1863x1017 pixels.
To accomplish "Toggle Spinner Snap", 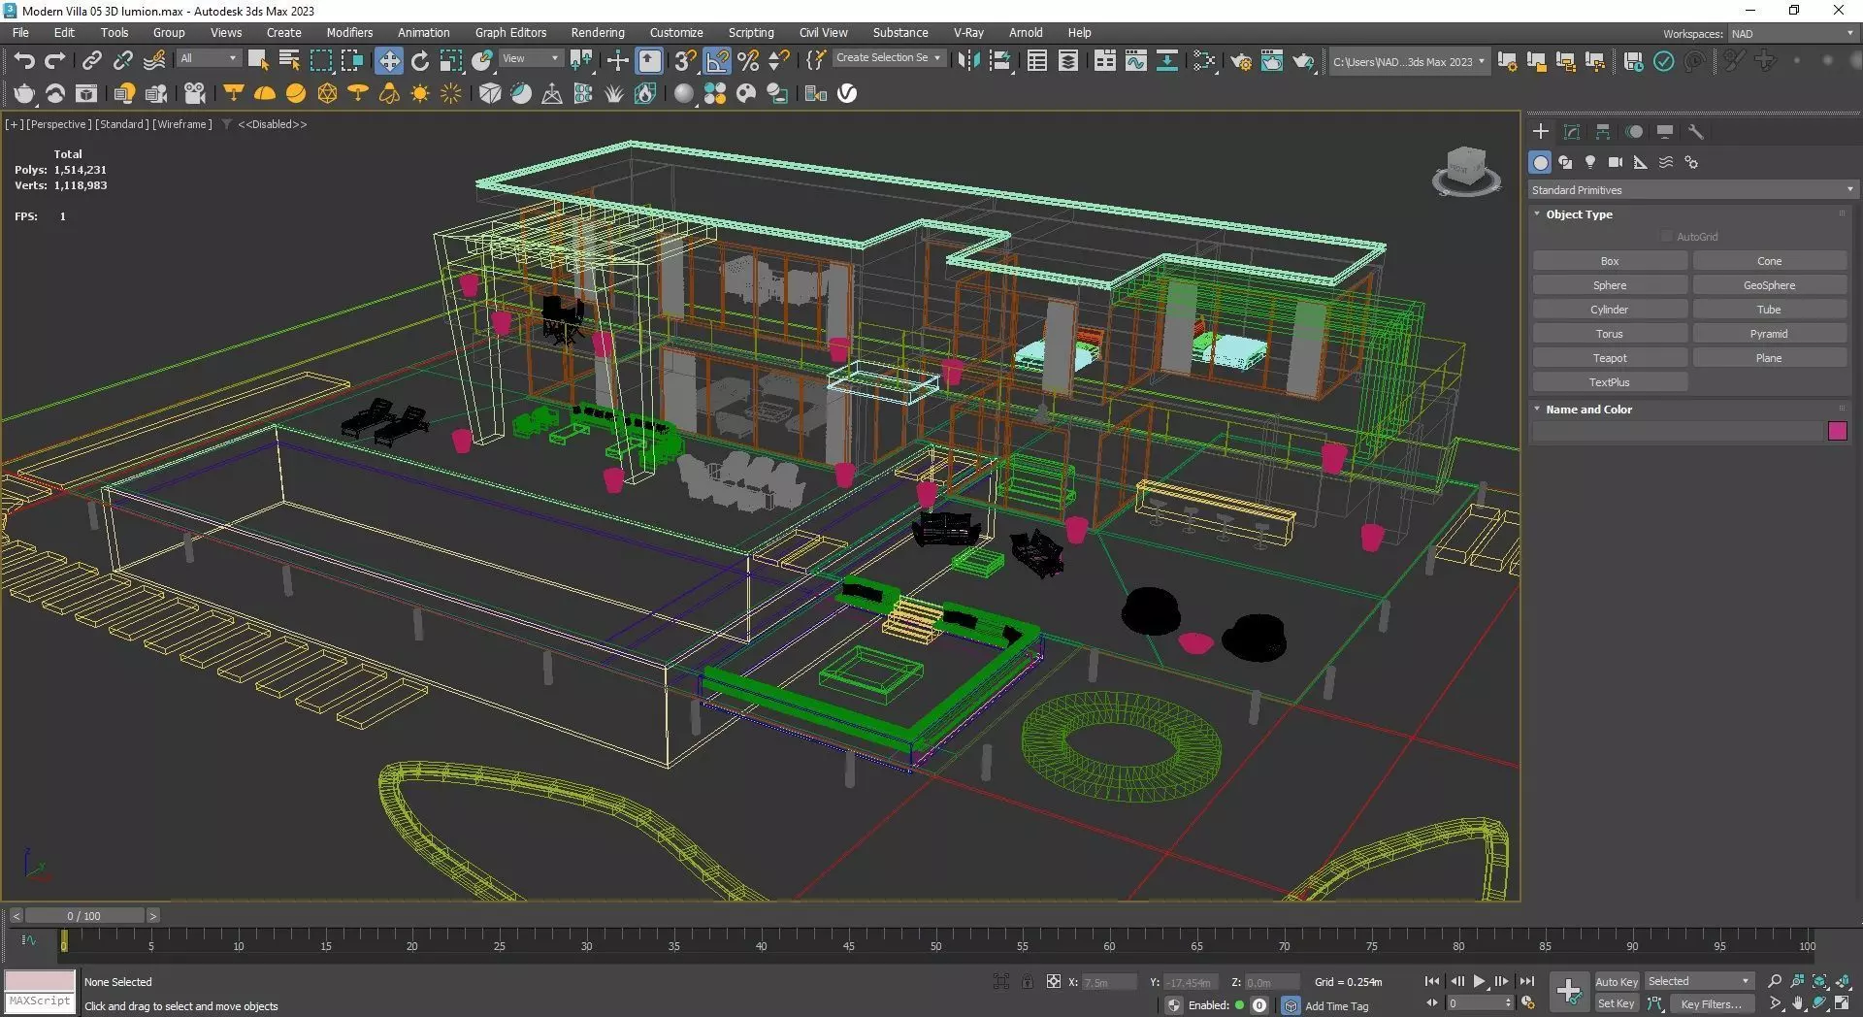I will click(779, 61).
